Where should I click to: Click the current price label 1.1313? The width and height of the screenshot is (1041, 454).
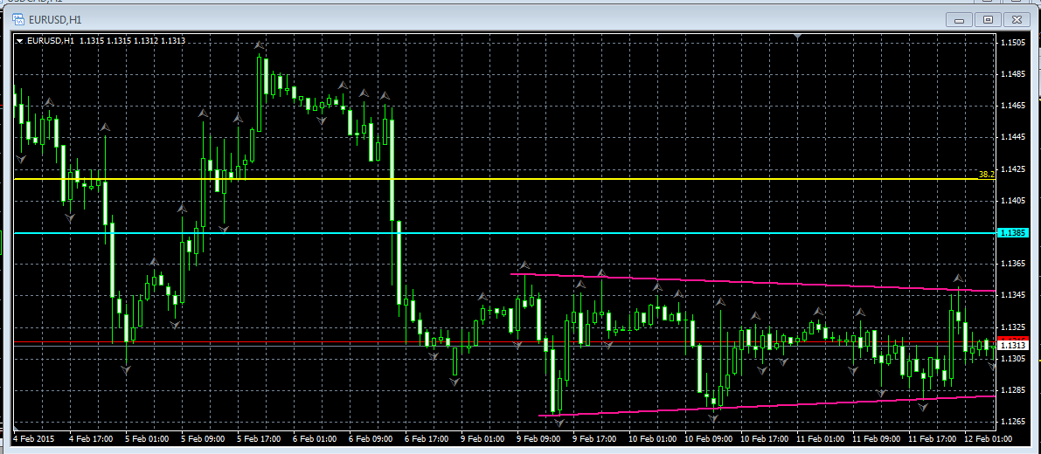click(x=1013, y=346)
